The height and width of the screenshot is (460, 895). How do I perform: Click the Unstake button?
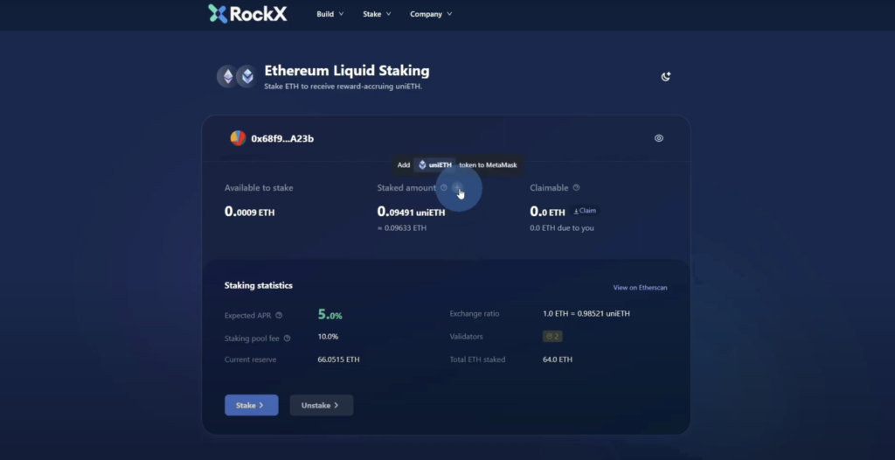pos(322,405)
